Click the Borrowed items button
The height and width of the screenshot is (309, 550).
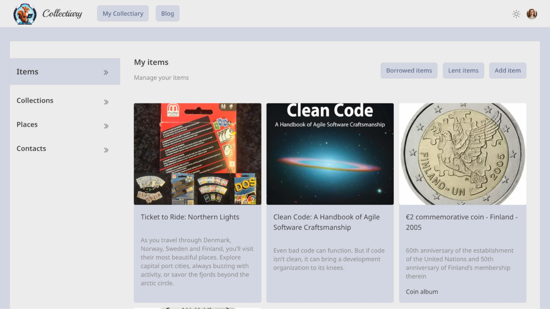pos(409,70)
